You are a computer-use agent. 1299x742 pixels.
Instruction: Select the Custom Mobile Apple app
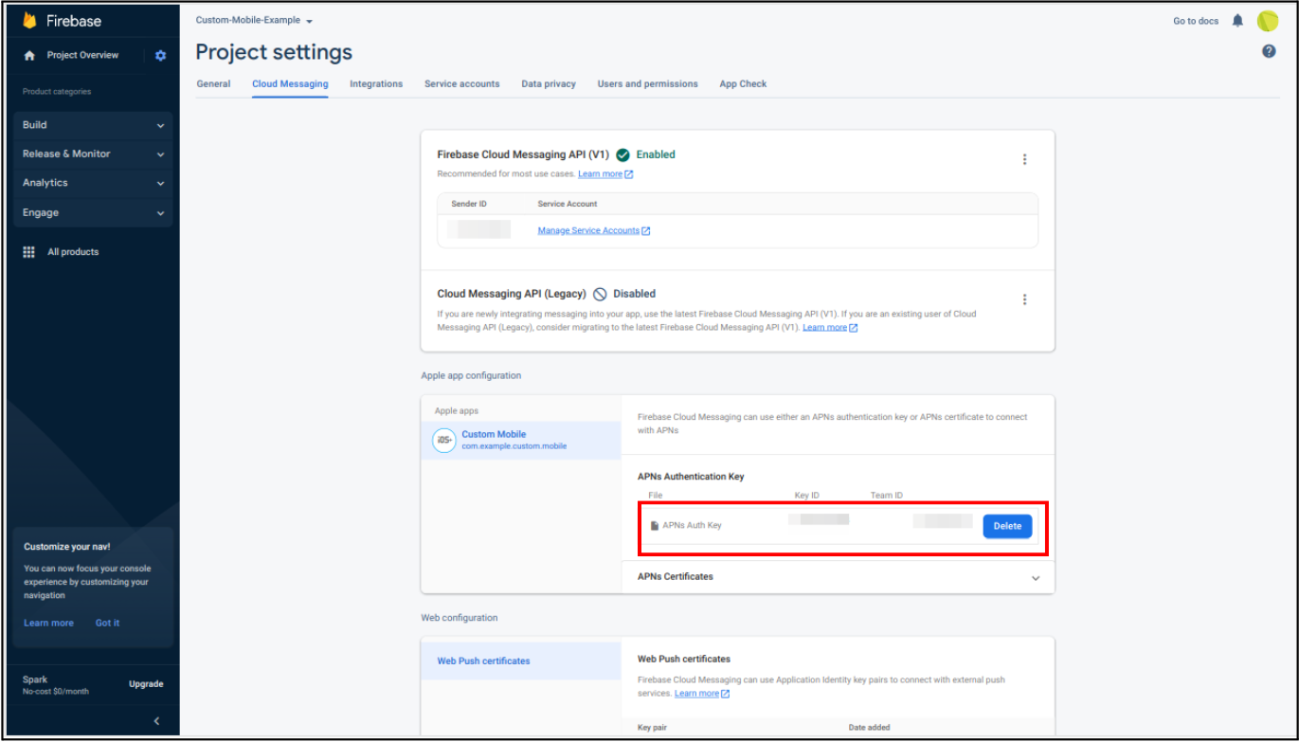(x=521, y=441)
